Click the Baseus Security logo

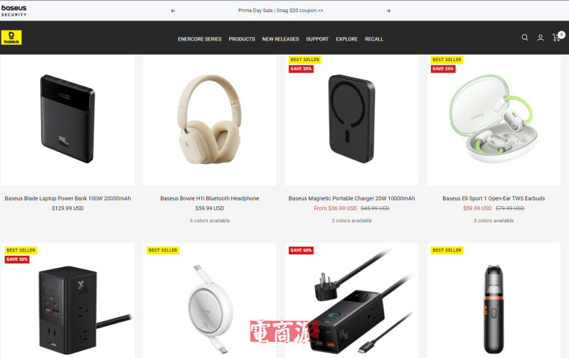(14, 10)
